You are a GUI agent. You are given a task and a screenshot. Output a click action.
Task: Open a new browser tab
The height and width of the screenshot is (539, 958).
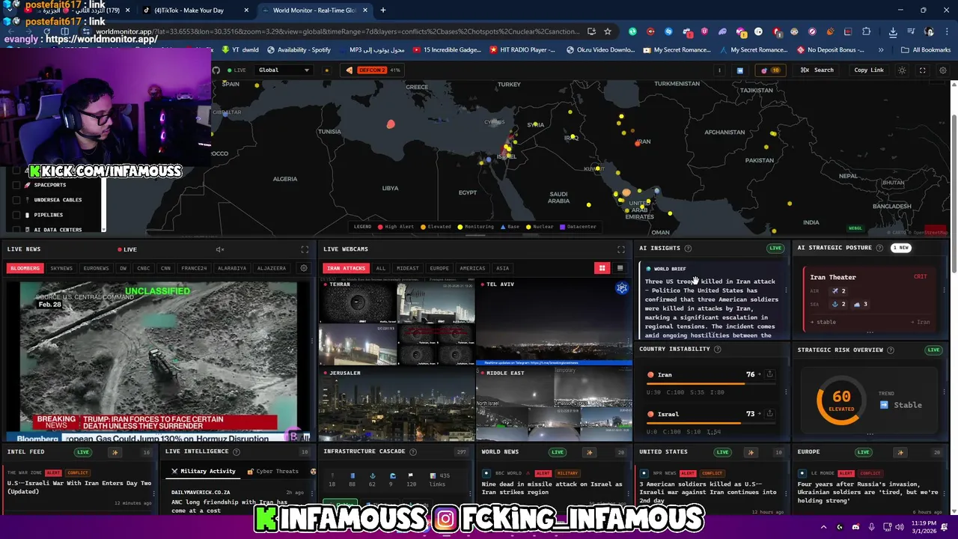click(383, 10)
